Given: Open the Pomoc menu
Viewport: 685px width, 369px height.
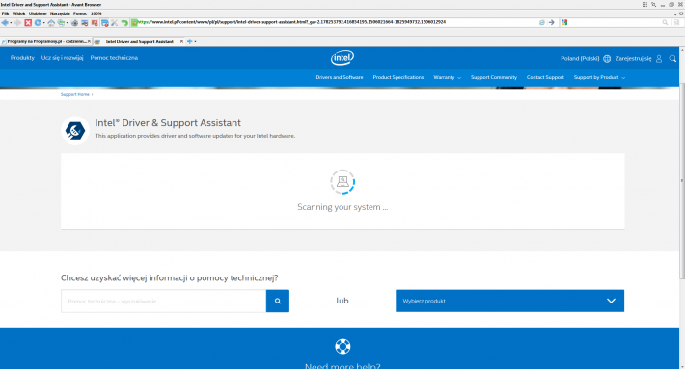Looking at the screenshot, I should click(x=80, y=13).
